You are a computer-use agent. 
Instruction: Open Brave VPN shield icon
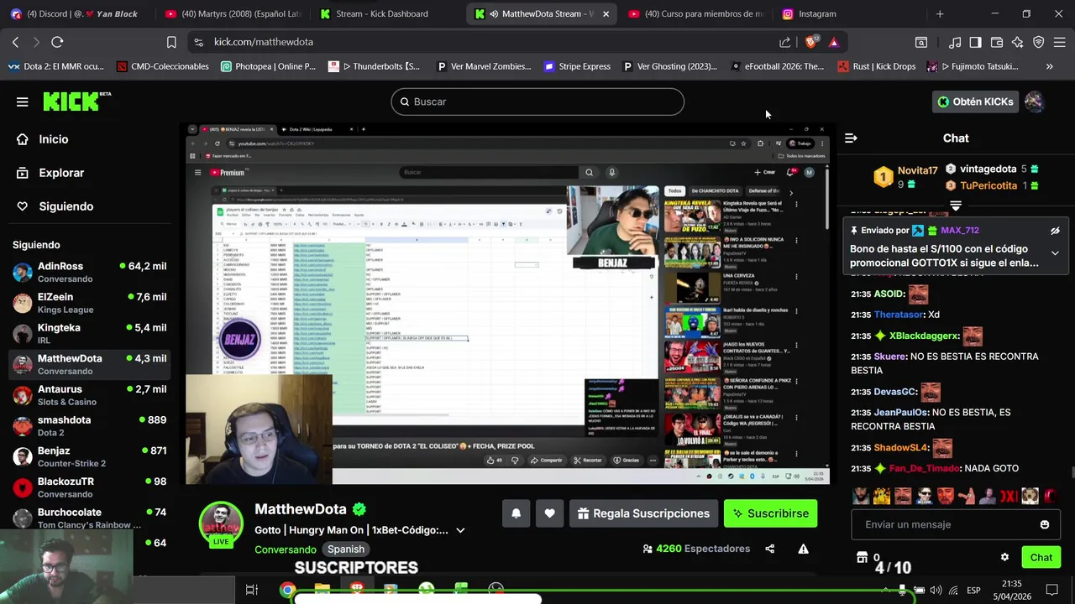coord(1038,42)
